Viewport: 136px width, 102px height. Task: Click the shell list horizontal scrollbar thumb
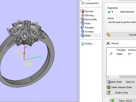(x=127, y=76)
